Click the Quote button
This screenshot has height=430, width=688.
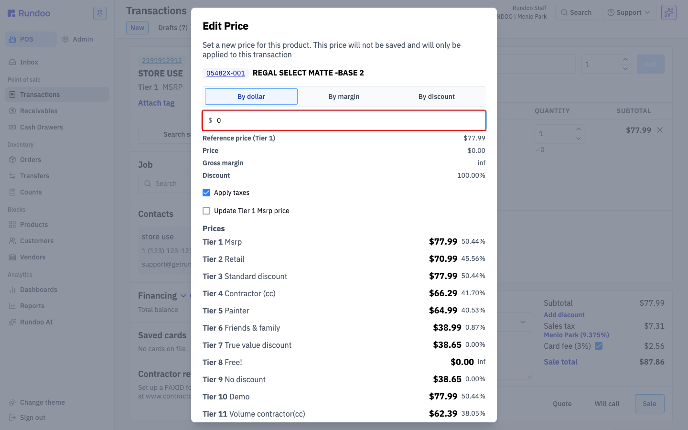click(x=562, y=404)
